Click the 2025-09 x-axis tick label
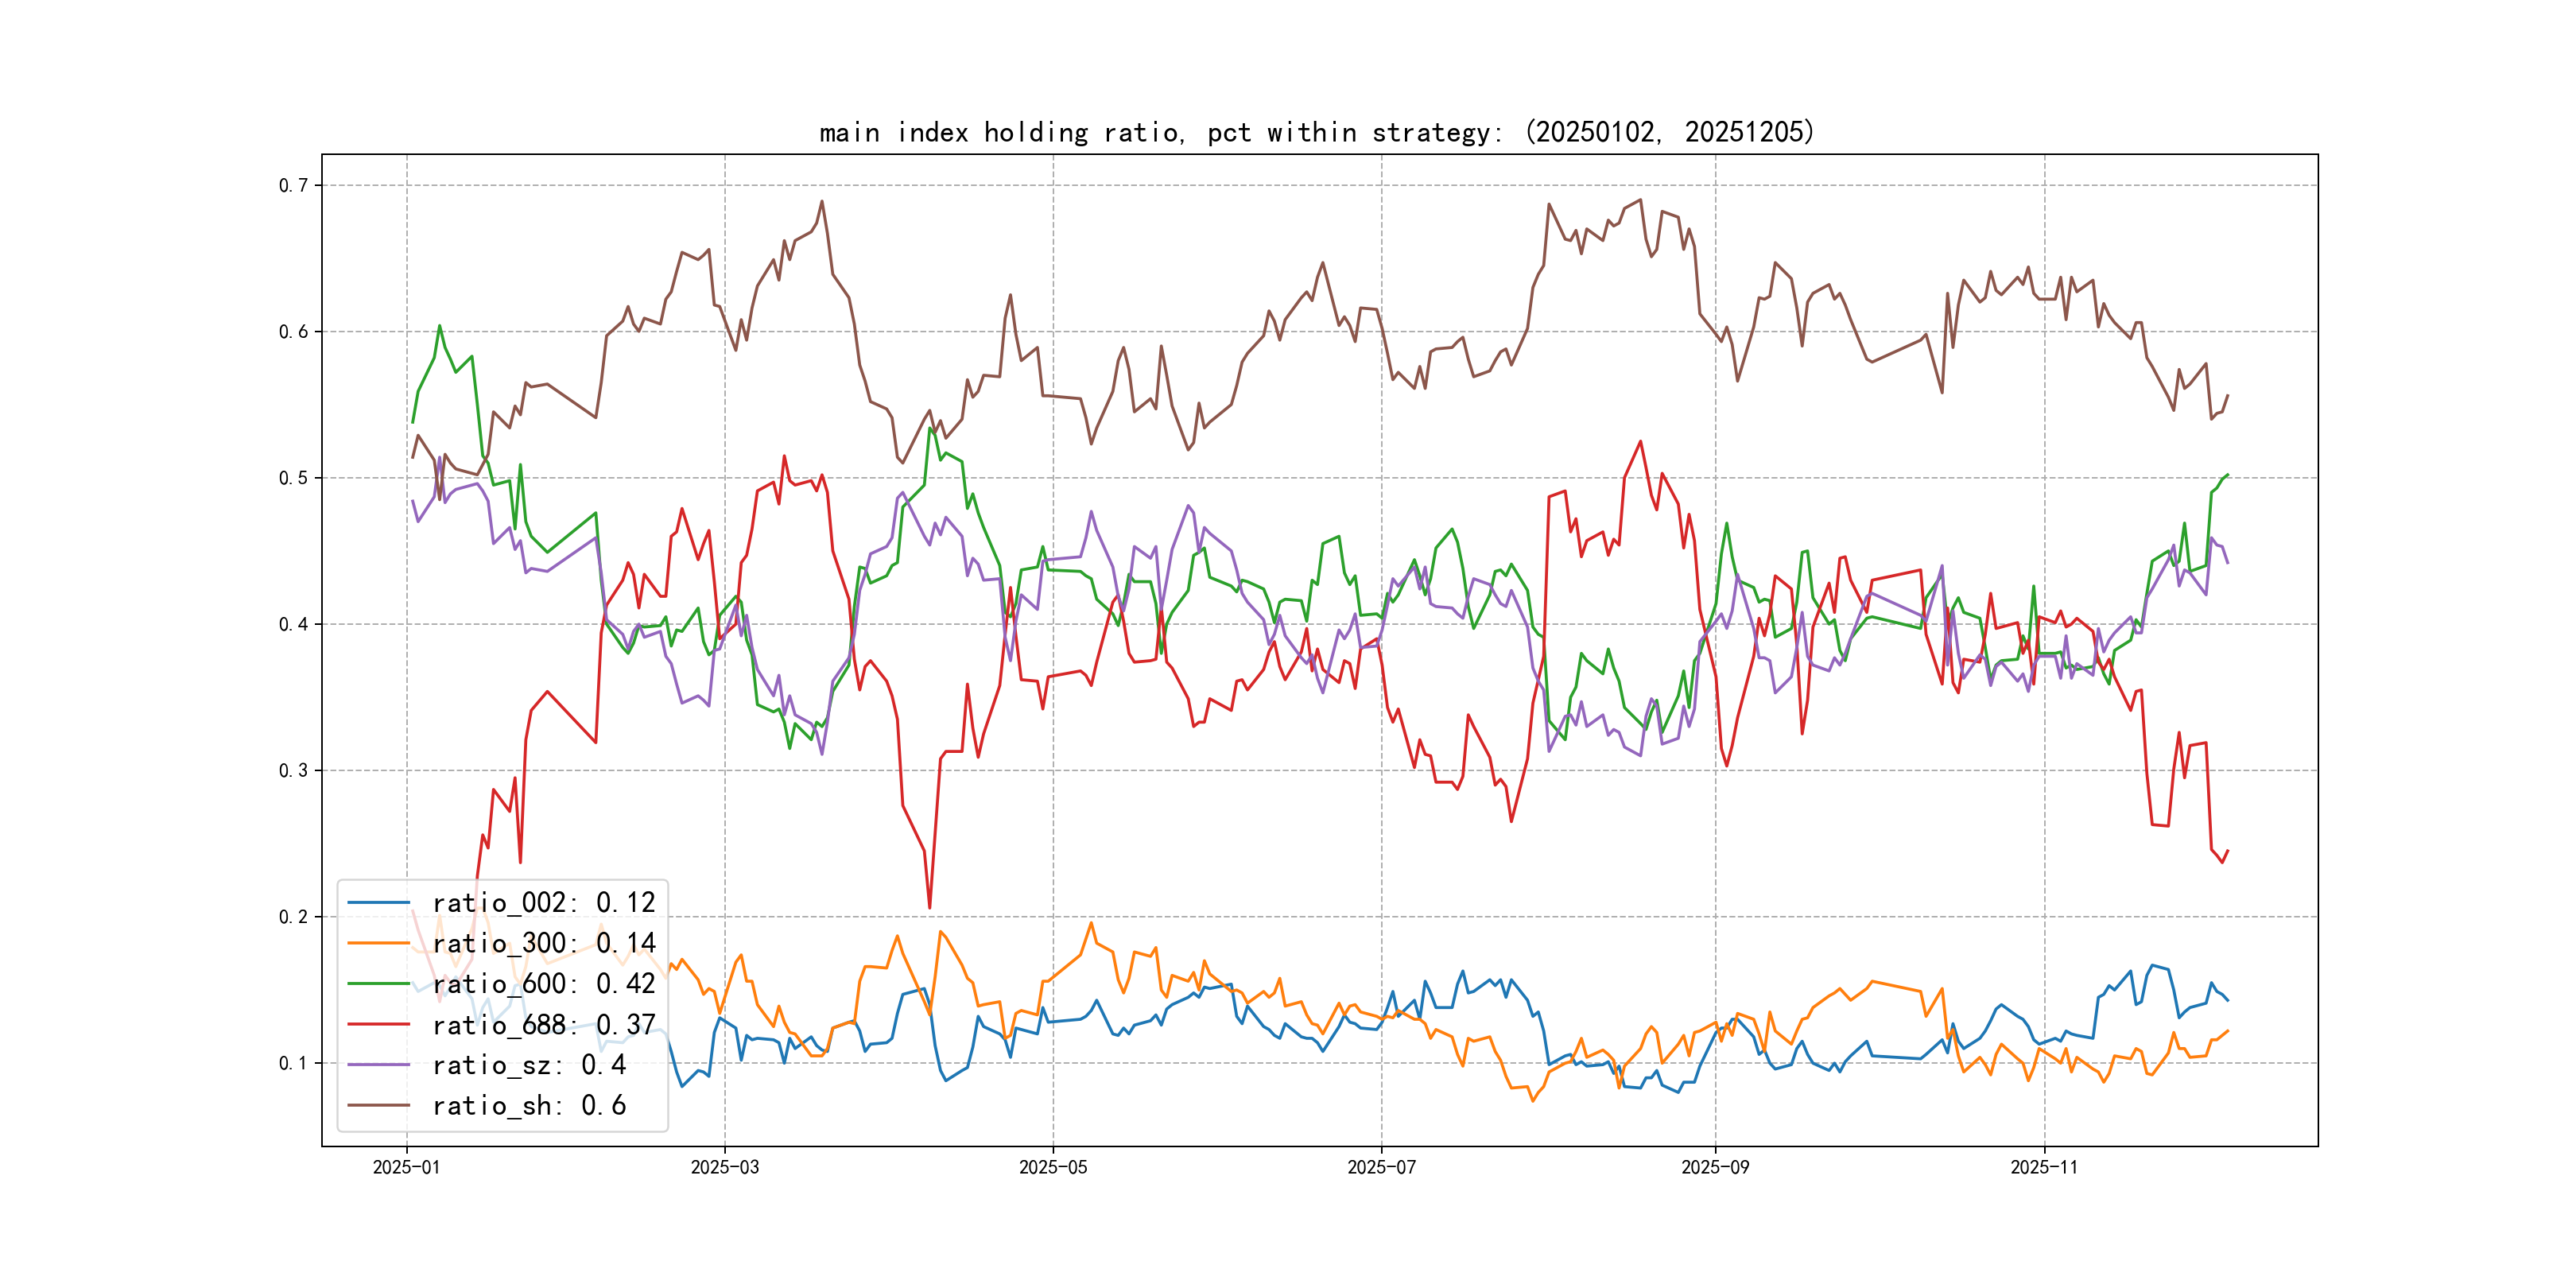The width and height of the screenshot is (2576, 1288). click(1715, 1167)
